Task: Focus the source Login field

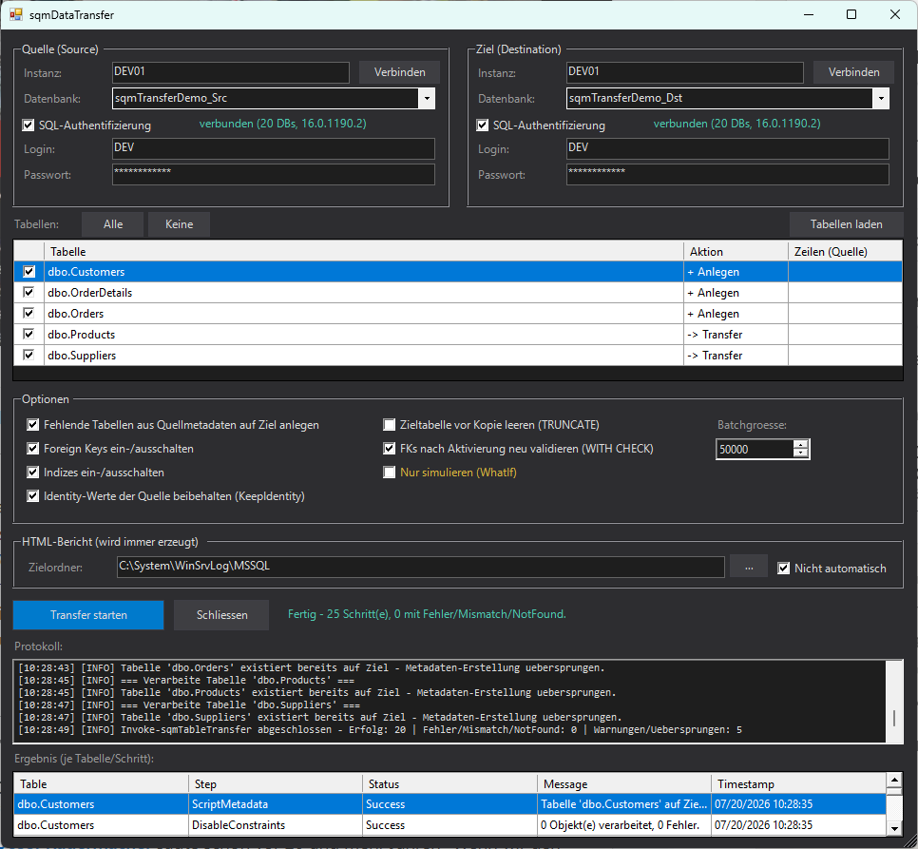Action: click(274, 148)
